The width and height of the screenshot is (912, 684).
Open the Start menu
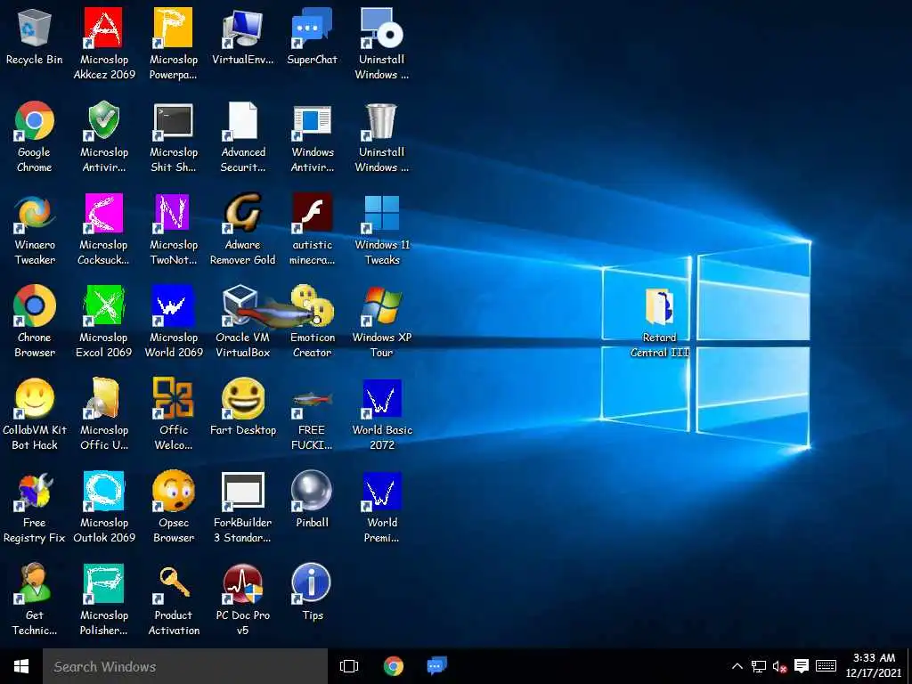pyautogui.click(x=21, y=666)
